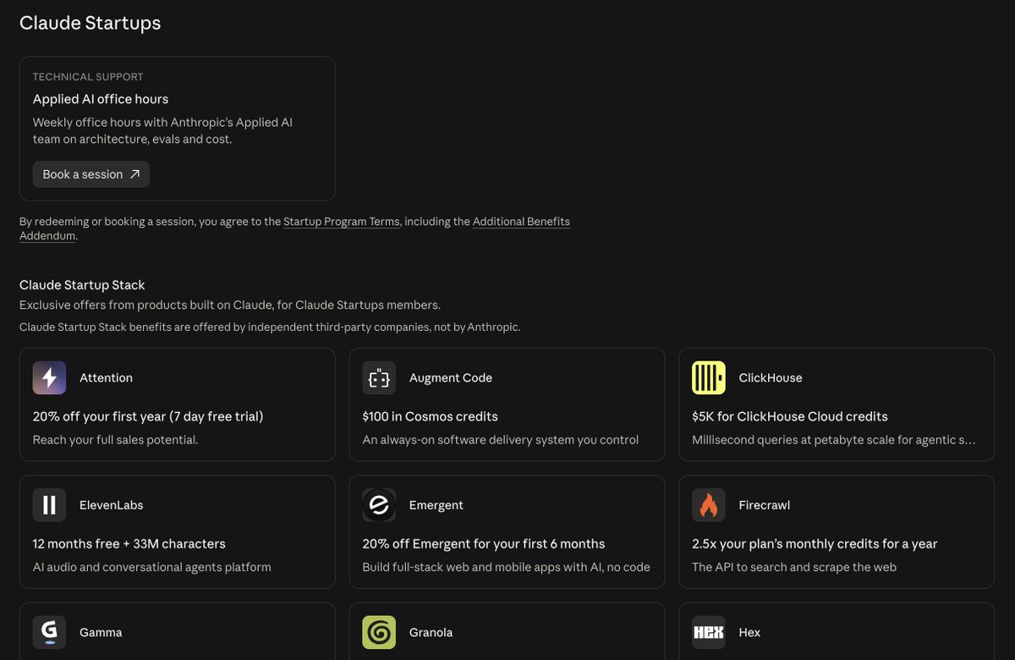Click the Attention company name
This screenshot has height=660, width=1015.
coord(106,378)
